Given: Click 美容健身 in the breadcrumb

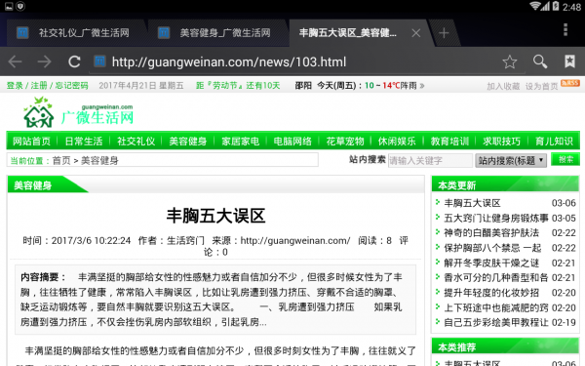Looking at the screenshot, I should pyautogui.click(x=99, y=161).
